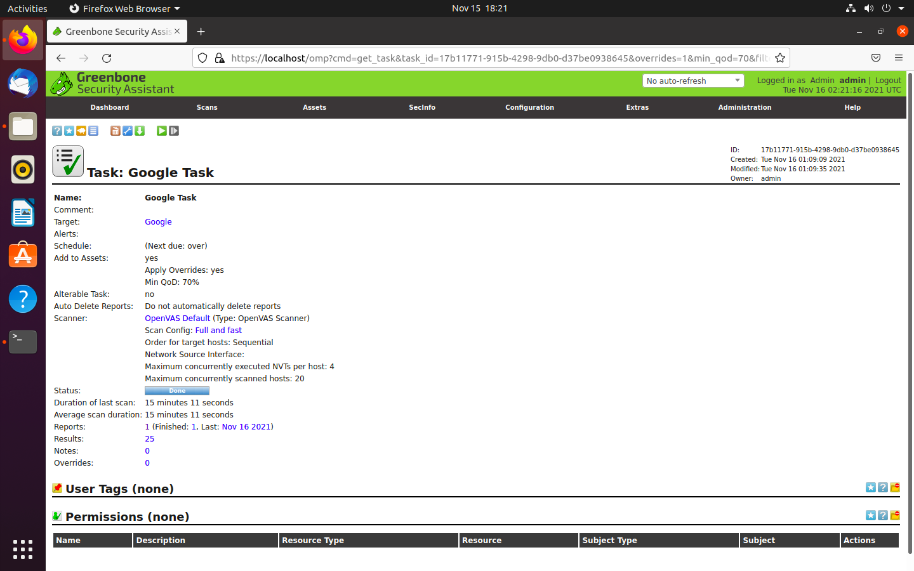914x571 pixels.
Task: Click the Done status progress bar
Action: (177, 391)
